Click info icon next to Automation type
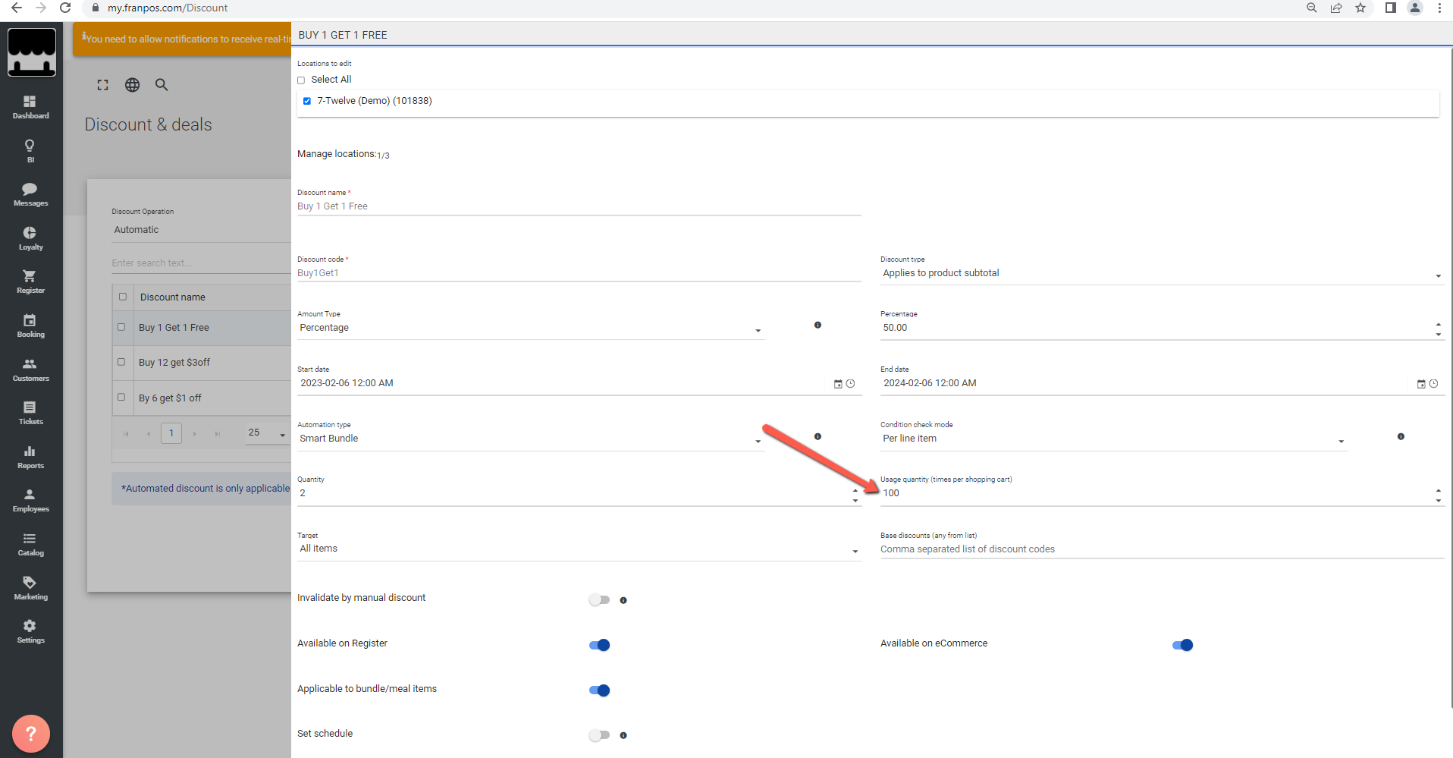The width and height of the screenshot is (1453, 758). tap(818, 436)
